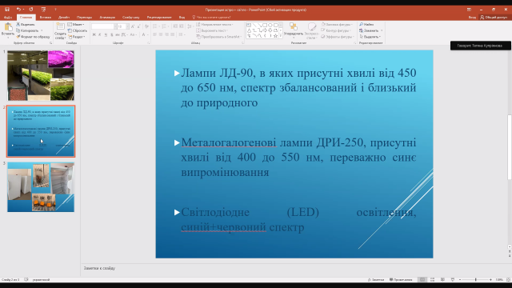Select slide 3 thumbnail in the panel
The height and width of the screenshot is (288, 512).
pyautogui.click(x=41, y=187)
